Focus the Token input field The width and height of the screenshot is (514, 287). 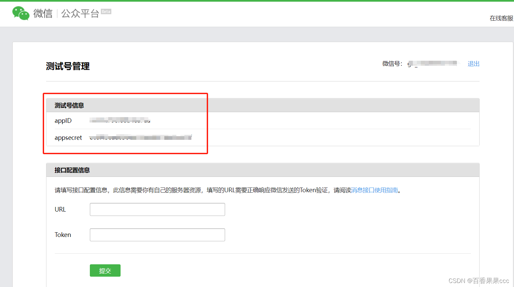(x=157, y=235)
